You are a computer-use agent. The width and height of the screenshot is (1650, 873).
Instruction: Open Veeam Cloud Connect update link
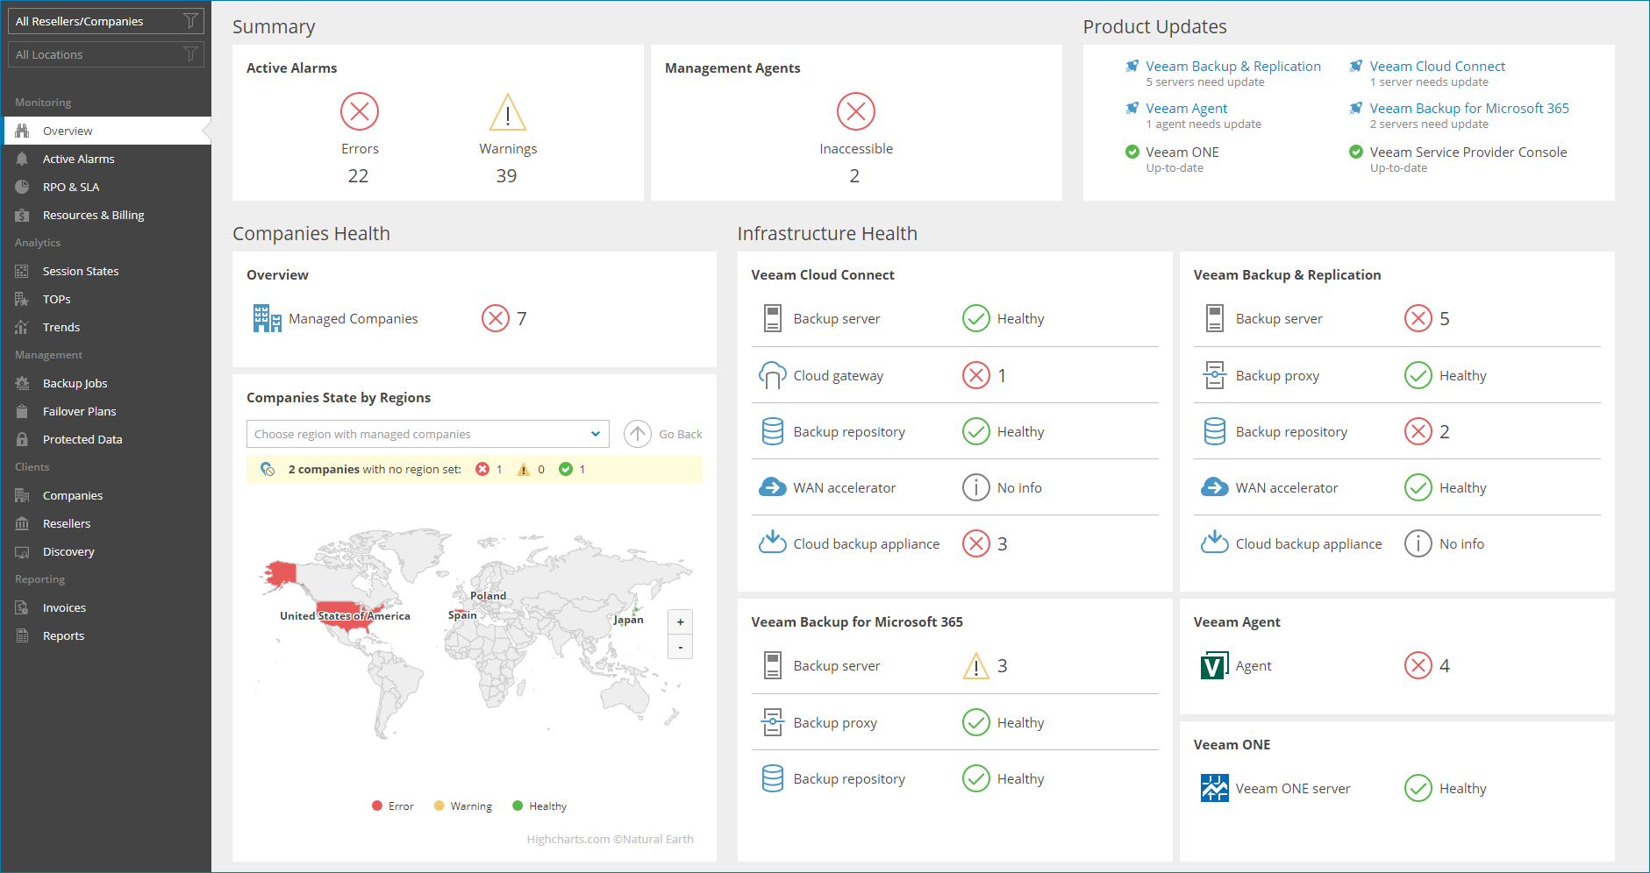[x=1437, y=66]
